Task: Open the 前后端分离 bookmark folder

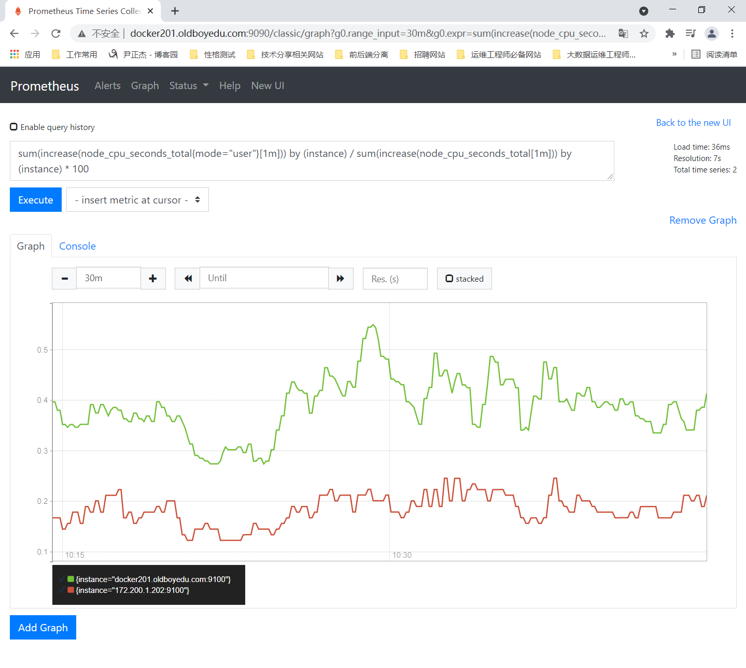Action: [361, 54]
